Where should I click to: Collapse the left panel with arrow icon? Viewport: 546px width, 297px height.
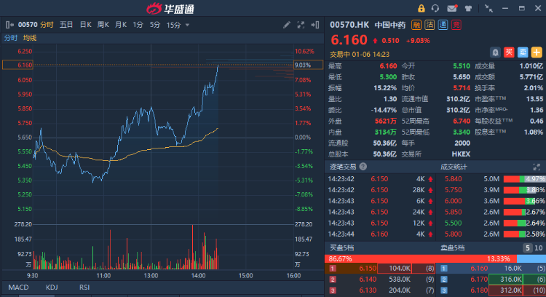pos(9,25)
